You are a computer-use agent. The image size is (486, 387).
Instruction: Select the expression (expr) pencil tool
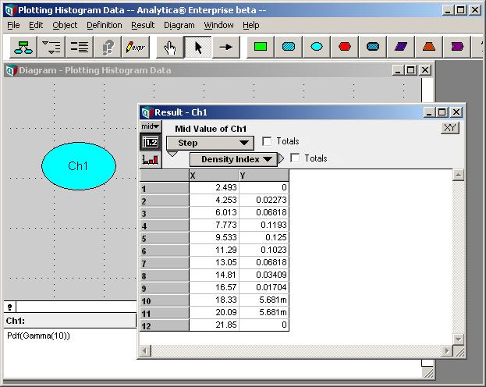[136, 47]
